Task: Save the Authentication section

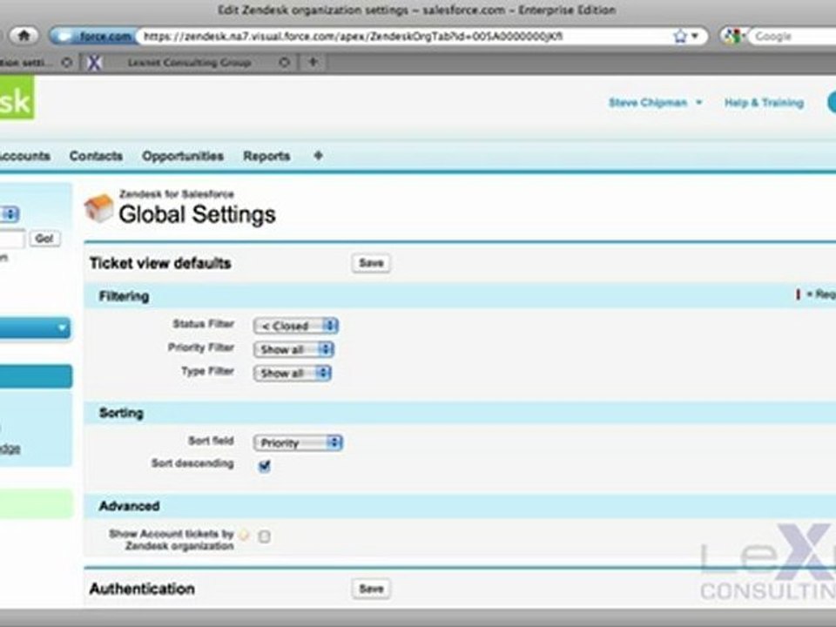Action: tap(371, 589)
